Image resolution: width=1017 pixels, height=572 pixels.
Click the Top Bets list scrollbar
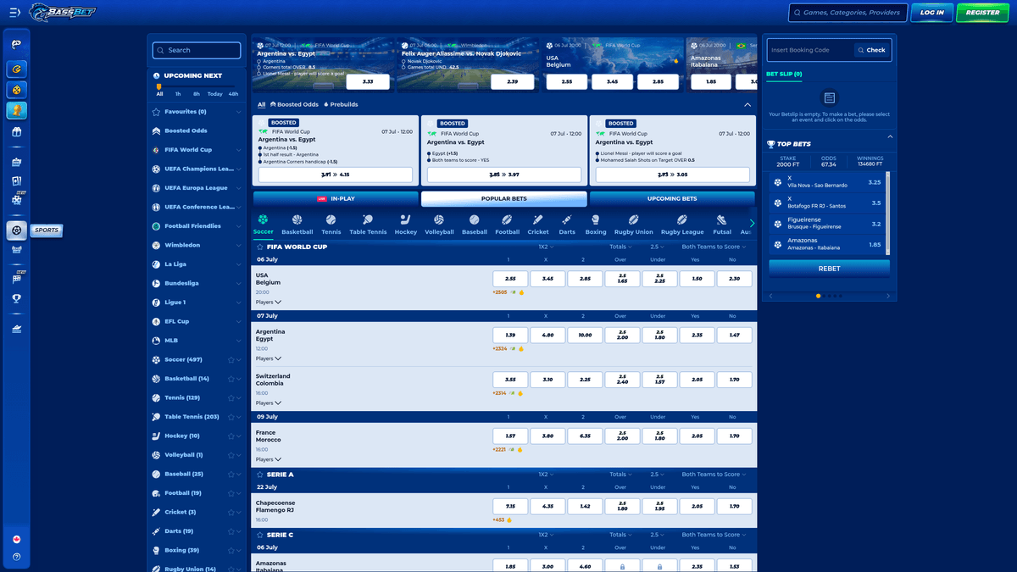point(888,212)
